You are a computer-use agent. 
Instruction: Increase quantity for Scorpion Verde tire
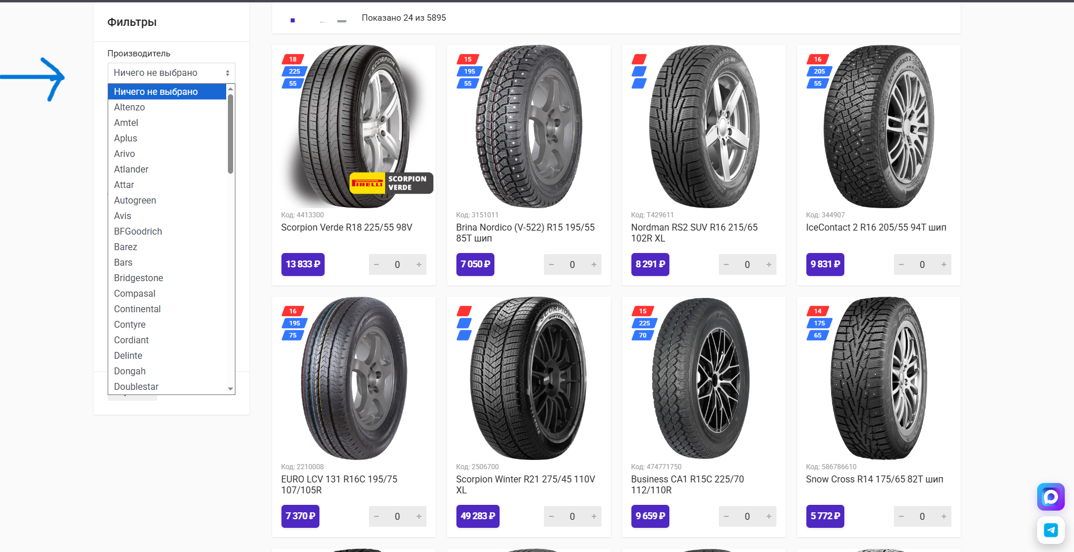[418, 264]
